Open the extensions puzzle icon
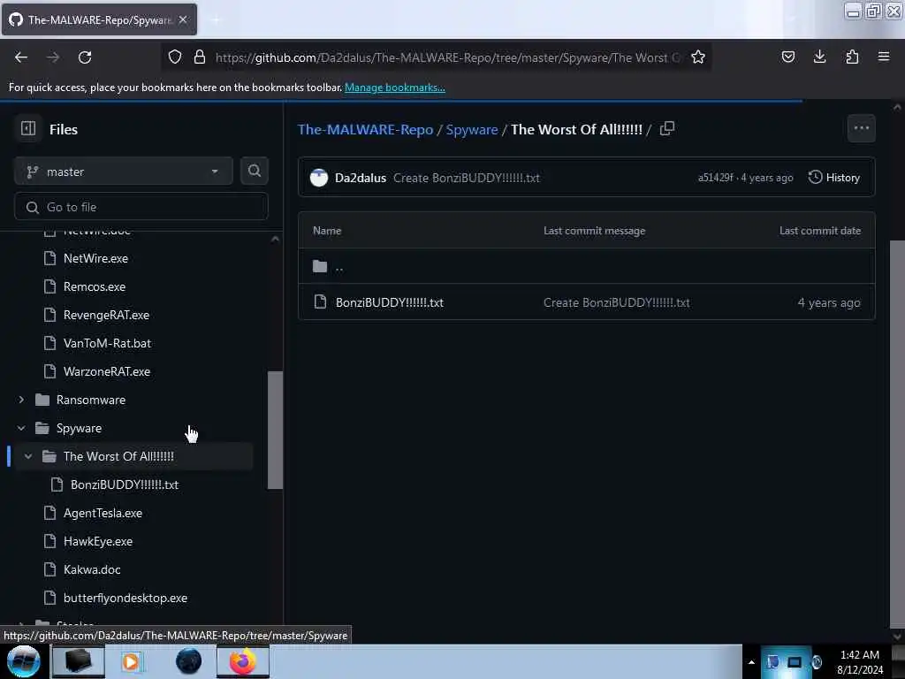The height and width of the screenshot is (679, 905). [x=852, y=57]
